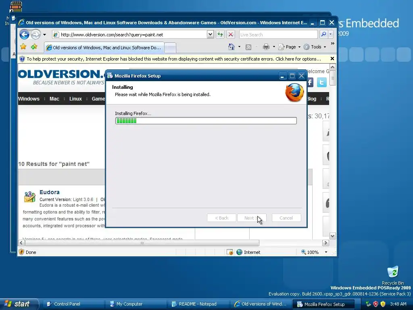This screenshot has height=310, width=413.
Task: Click the oldversion.com address bar
Action: (130, 35)
